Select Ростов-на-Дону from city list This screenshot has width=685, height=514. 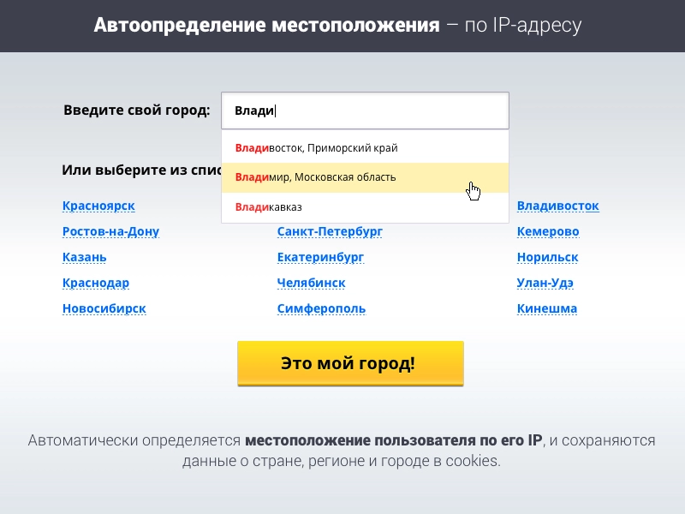tap(110, 231)
